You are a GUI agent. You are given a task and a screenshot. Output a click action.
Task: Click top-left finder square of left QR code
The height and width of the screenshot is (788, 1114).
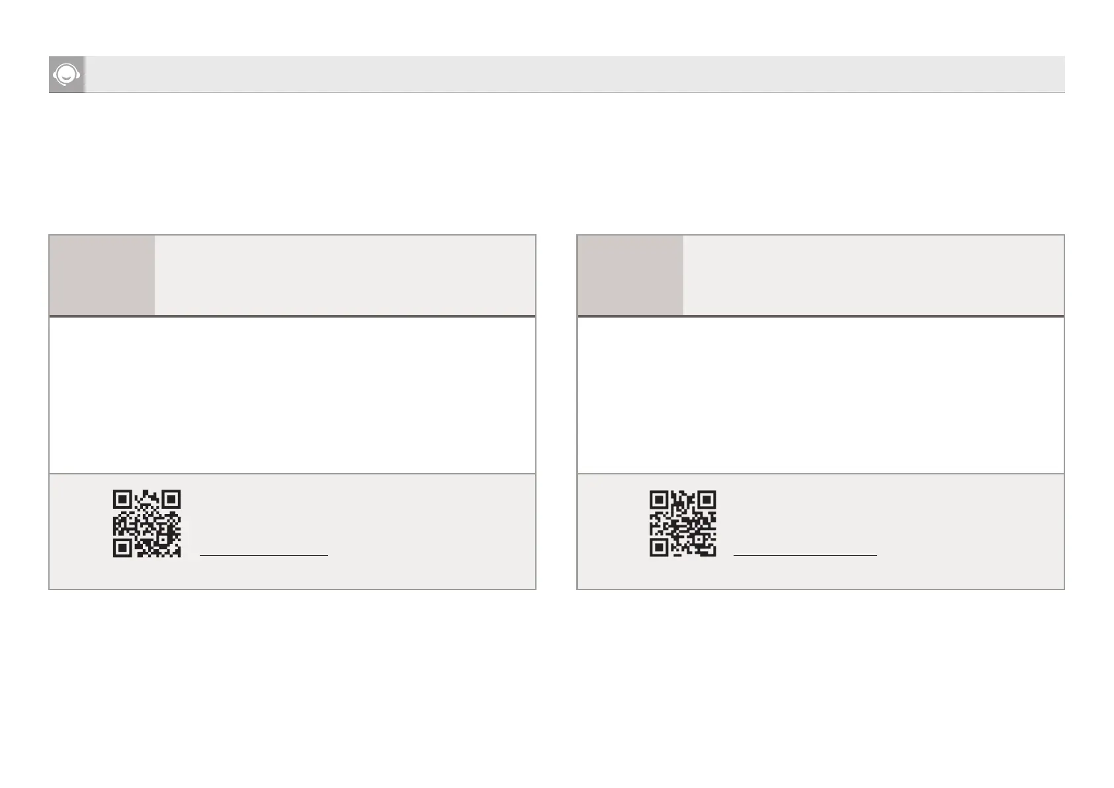(x=122, y=500)
